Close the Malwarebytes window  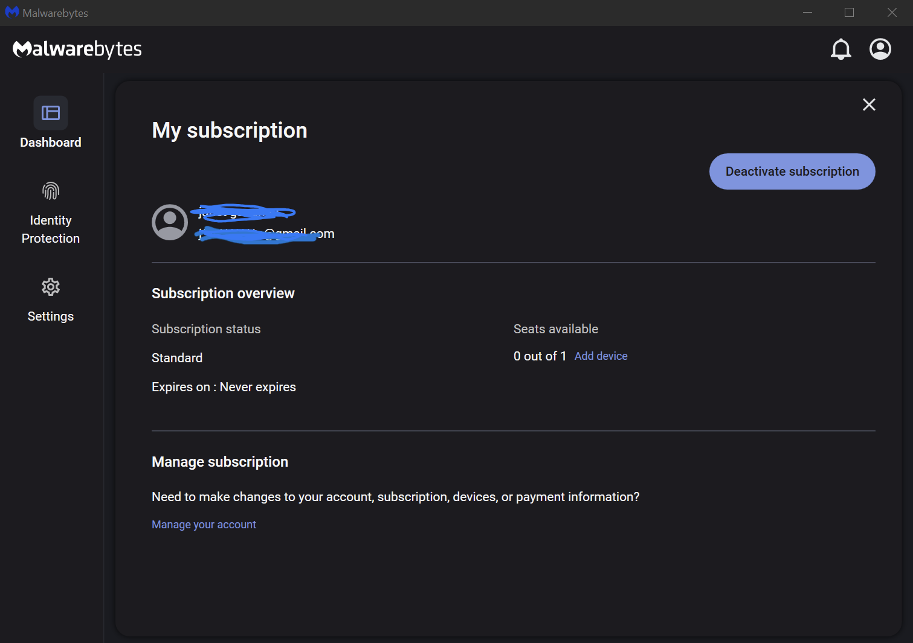[892, 13]
